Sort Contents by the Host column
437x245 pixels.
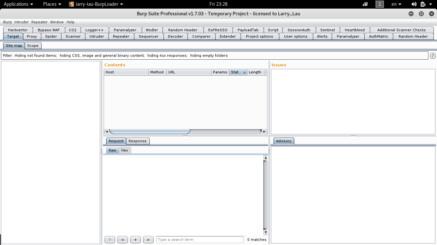click(x=126, y=72)
